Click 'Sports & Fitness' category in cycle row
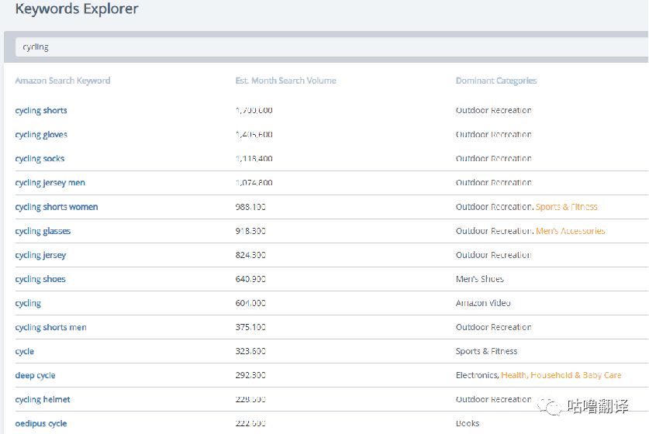Screen dimensions: 649x434 (486, 351)
